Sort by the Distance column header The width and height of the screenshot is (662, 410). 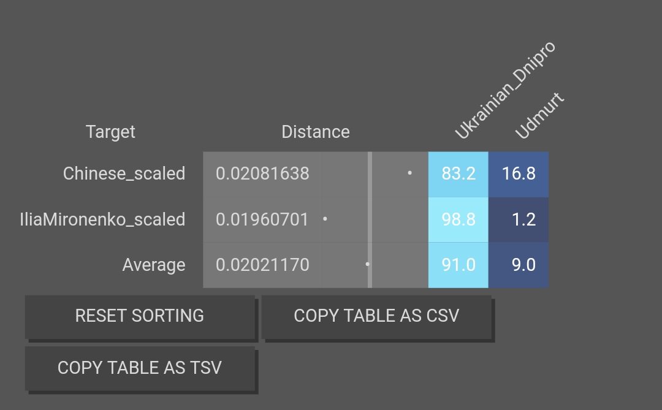315,132
